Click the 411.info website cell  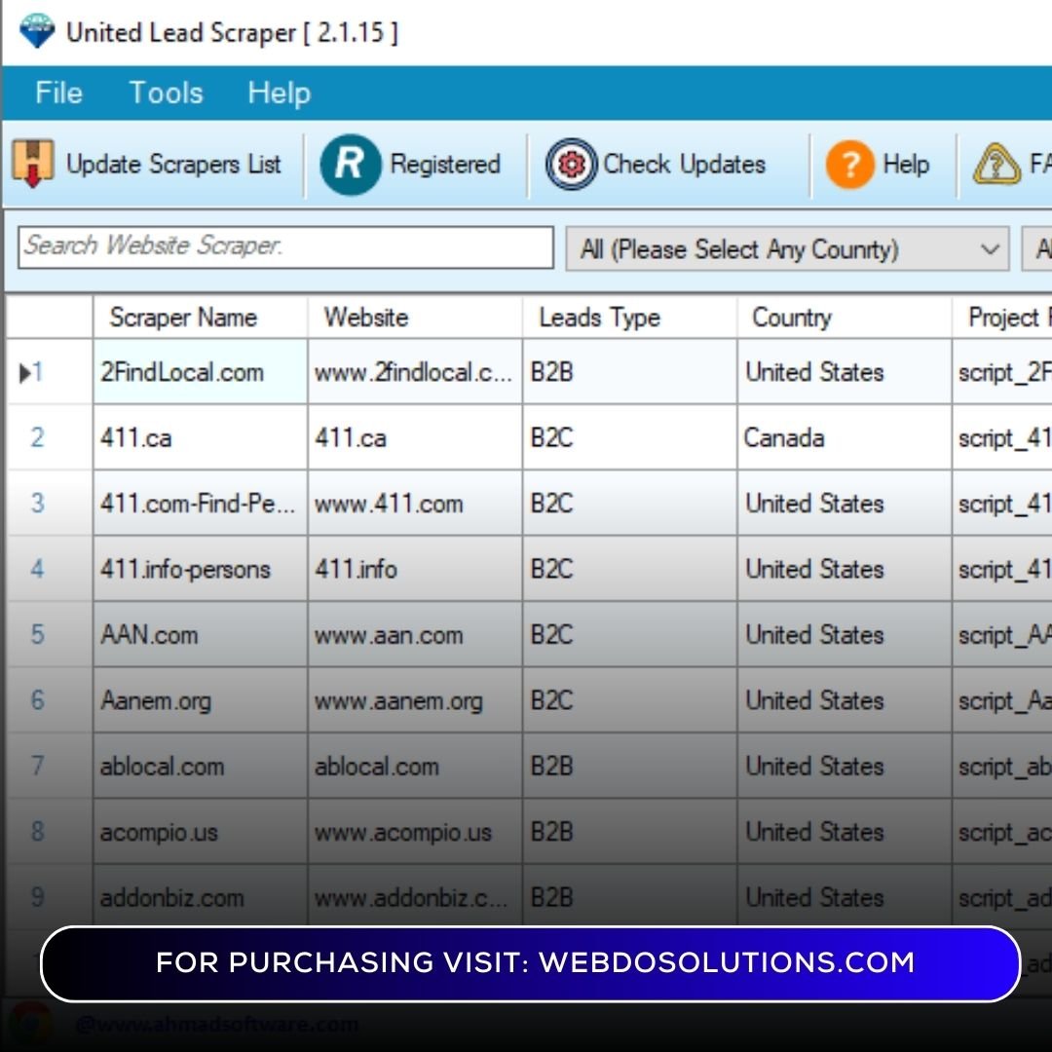(x=415, y=569)
